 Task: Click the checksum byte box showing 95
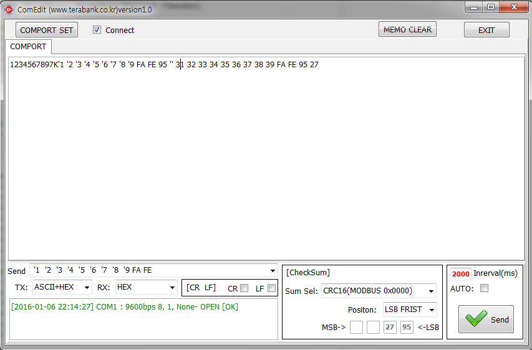tap(407, 327)
